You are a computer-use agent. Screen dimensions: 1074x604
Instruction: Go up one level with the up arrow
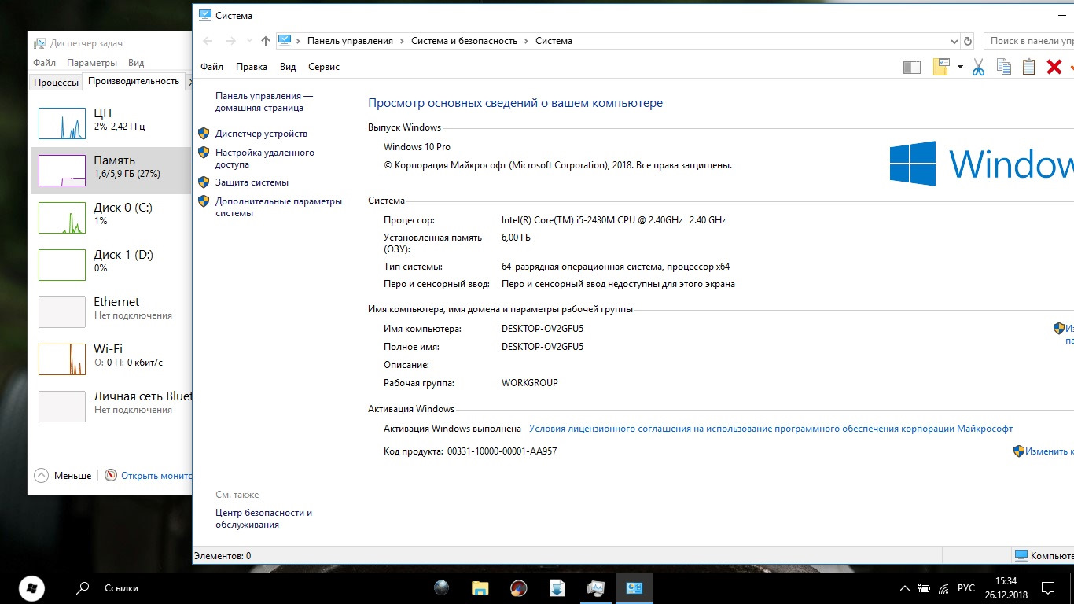pyautogui.click(x=266, y=41)
